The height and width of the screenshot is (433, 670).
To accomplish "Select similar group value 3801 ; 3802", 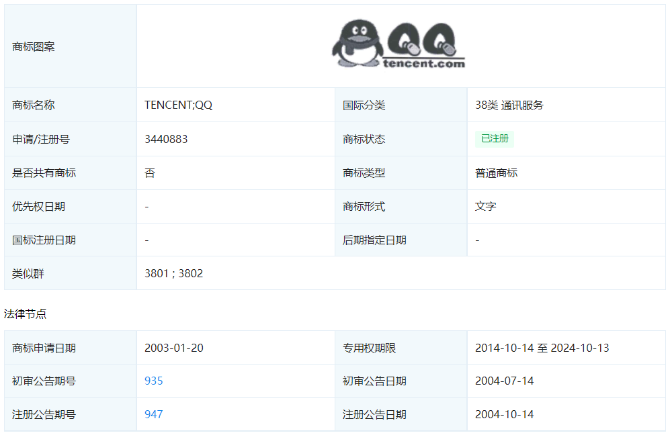I will (173, 273).
